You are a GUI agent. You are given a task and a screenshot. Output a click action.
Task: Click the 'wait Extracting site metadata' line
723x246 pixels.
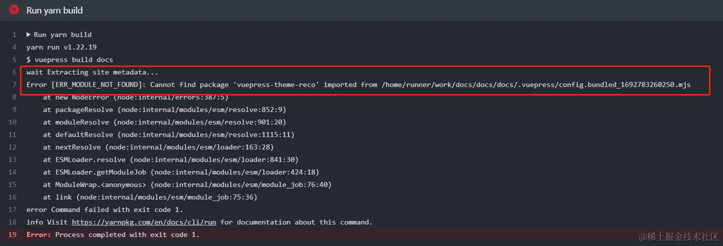(x=92, y=72)
